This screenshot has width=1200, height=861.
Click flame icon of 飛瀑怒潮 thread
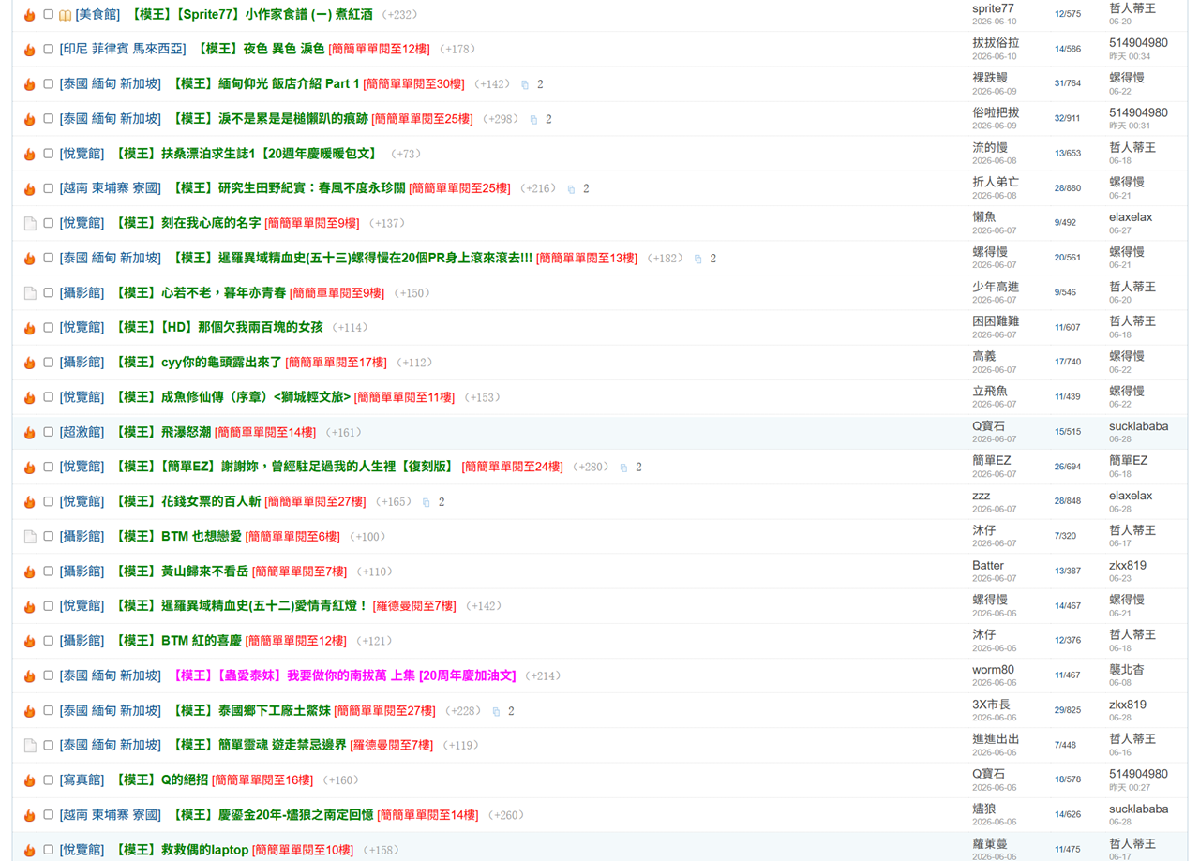pos(29,432)
